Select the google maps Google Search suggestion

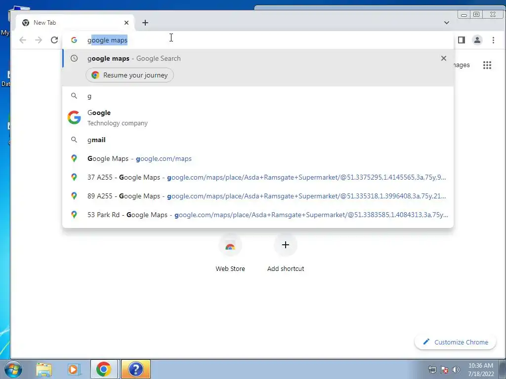click(257, 58)
